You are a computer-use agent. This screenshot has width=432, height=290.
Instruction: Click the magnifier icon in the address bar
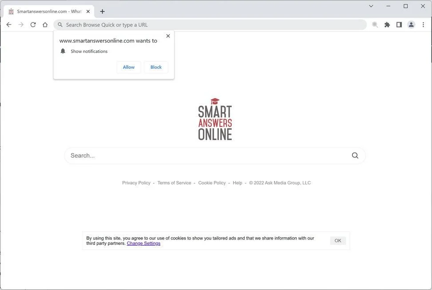(x=60, y=25)
